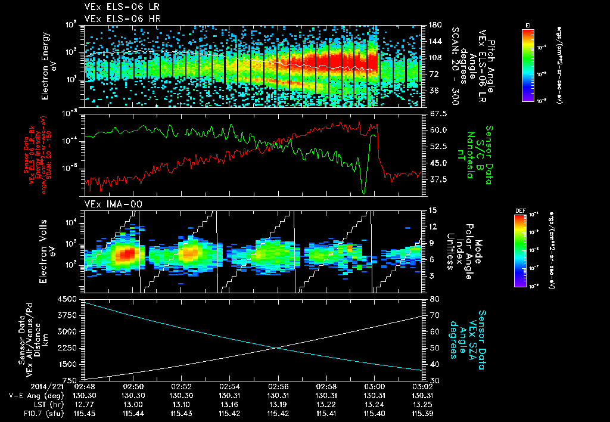Click the 70 degrees SZA tick label
The image size is (610, 422).
(434, 315)
